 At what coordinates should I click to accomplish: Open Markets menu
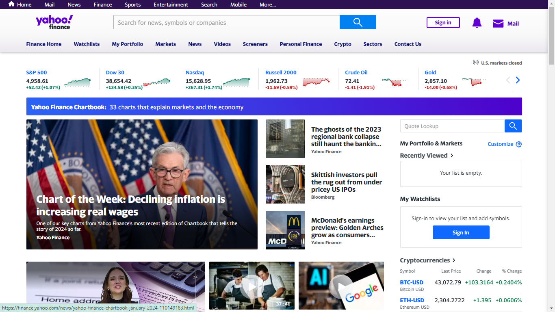coord(166,44)
